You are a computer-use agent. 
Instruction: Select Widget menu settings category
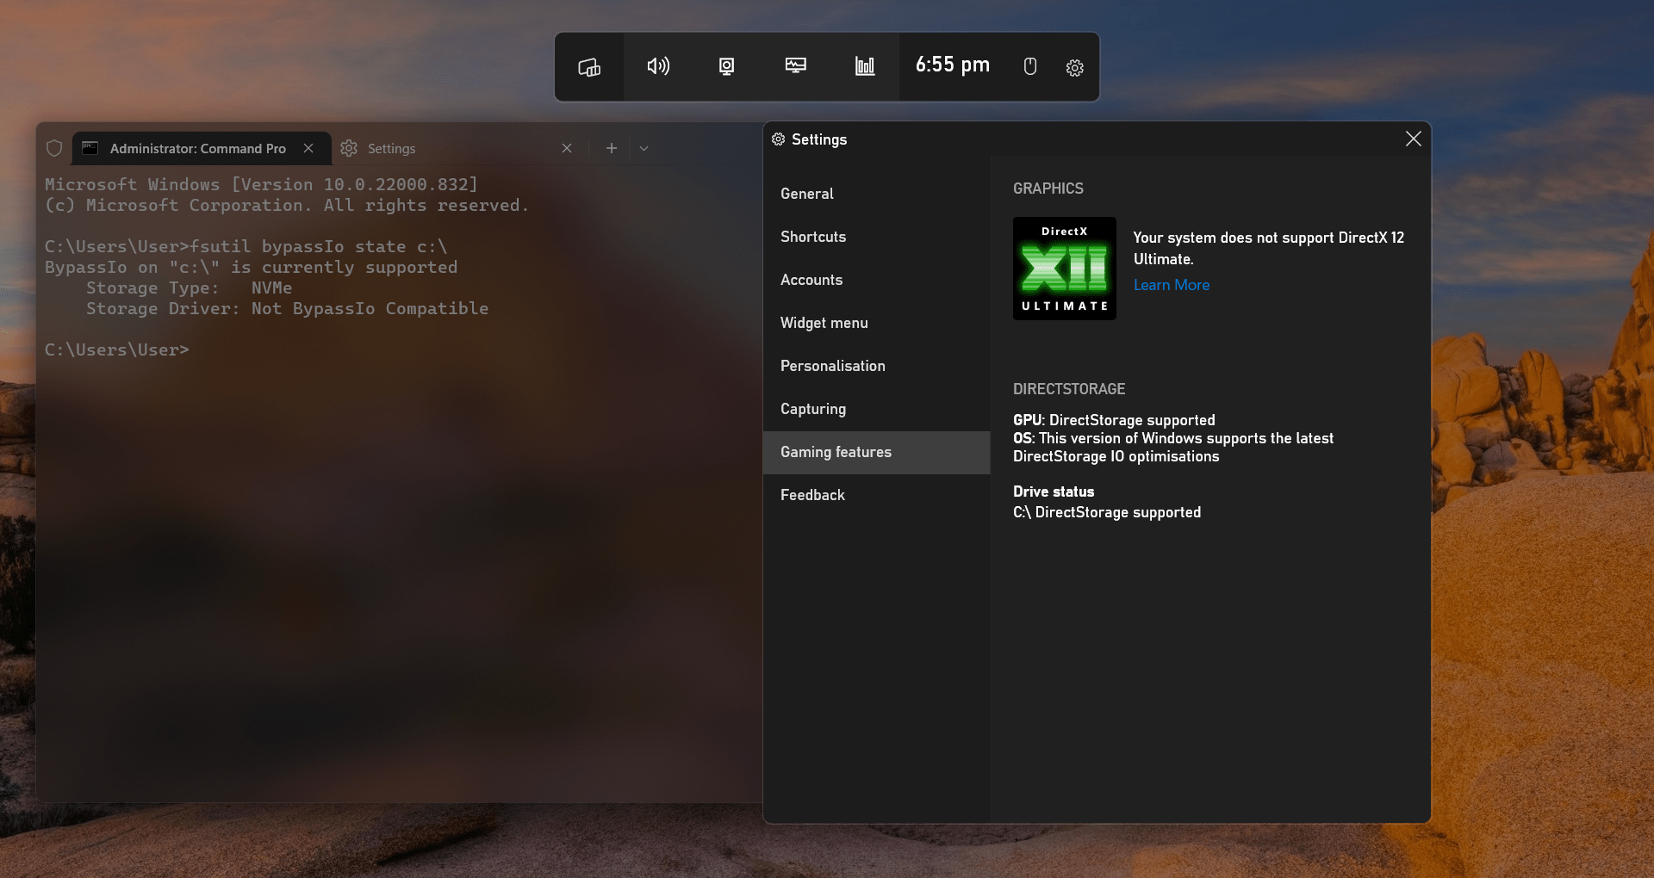point(877,323)
